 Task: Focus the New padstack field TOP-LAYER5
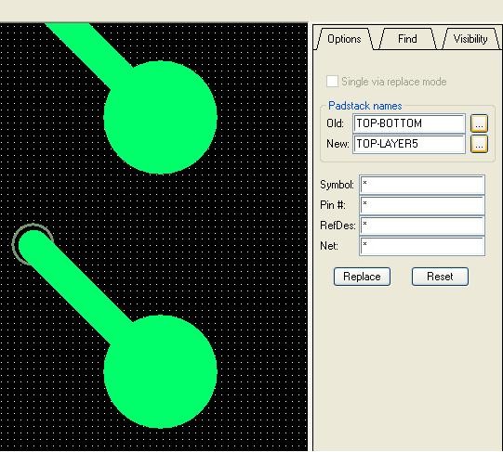tap(409, 144)
